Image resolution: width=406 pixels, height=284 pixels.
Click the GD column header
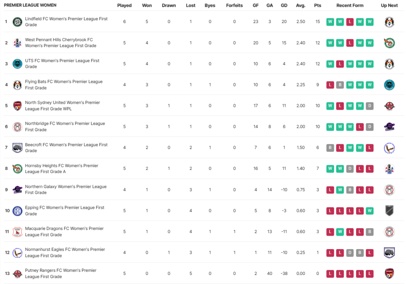pyautogui.click(x=284, y=6)
